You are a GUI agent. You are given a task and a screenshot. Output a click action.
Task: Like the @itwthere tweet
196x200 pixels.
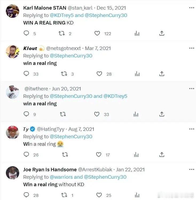click(97, 114)
